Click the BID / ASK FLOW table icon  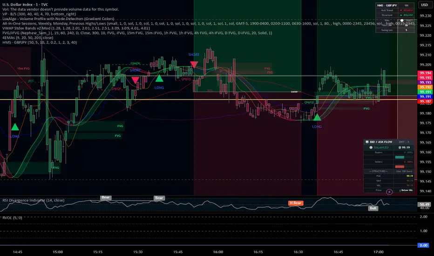(367, 142)
